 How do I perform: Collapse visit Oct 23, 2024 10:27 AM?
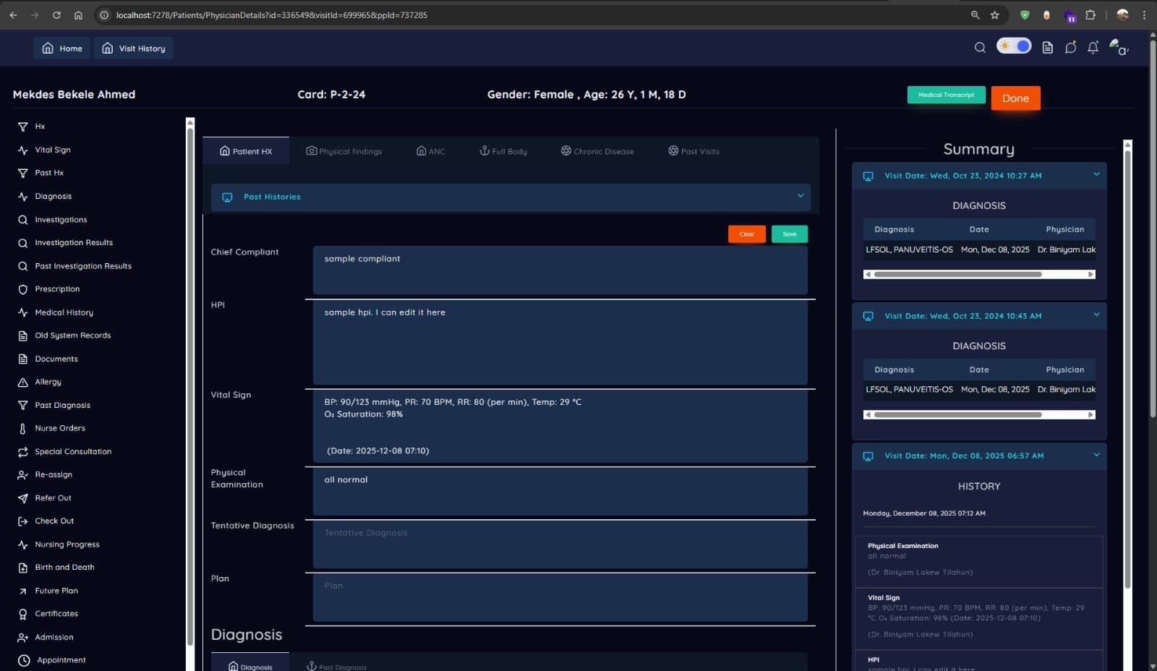pyautogui.click(x=1096, y=174)
